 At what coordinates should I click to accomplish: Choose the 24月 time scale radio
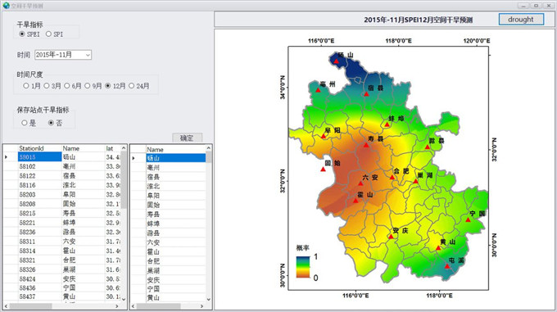click(139, 86)
